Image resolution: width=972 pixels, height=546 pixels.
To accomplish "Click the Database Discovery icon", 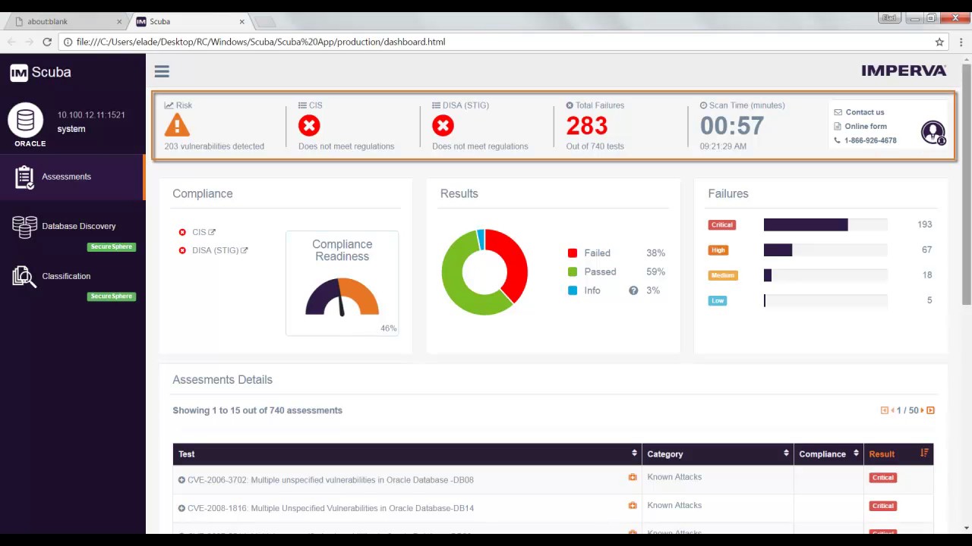I will (x=24, y=227).
